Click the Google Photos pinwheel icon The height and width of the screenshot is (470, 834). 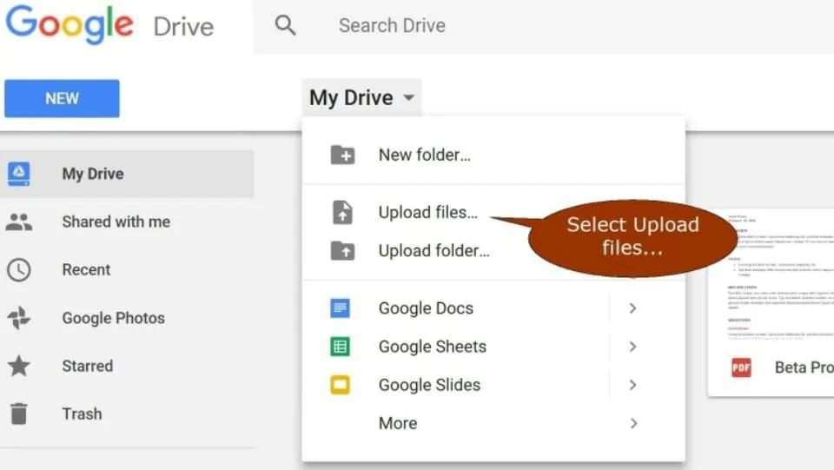pos(19,318)
